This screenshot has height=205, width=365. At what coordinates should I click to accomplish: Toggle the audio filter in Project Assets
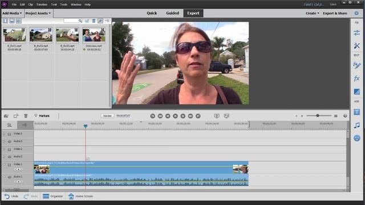[x=18, y=21]
